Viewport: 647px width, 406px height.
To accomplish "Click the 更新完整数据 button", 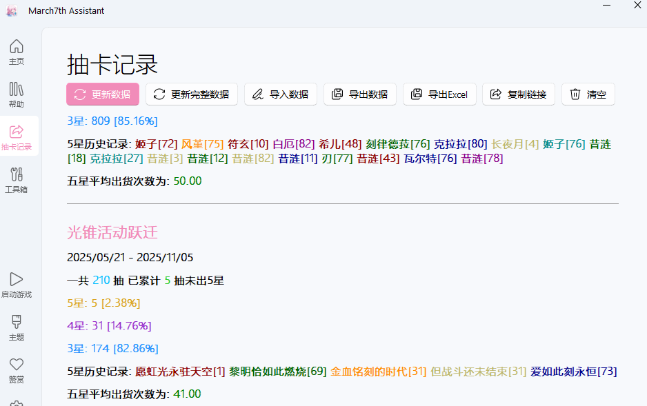I will (192, 94).
